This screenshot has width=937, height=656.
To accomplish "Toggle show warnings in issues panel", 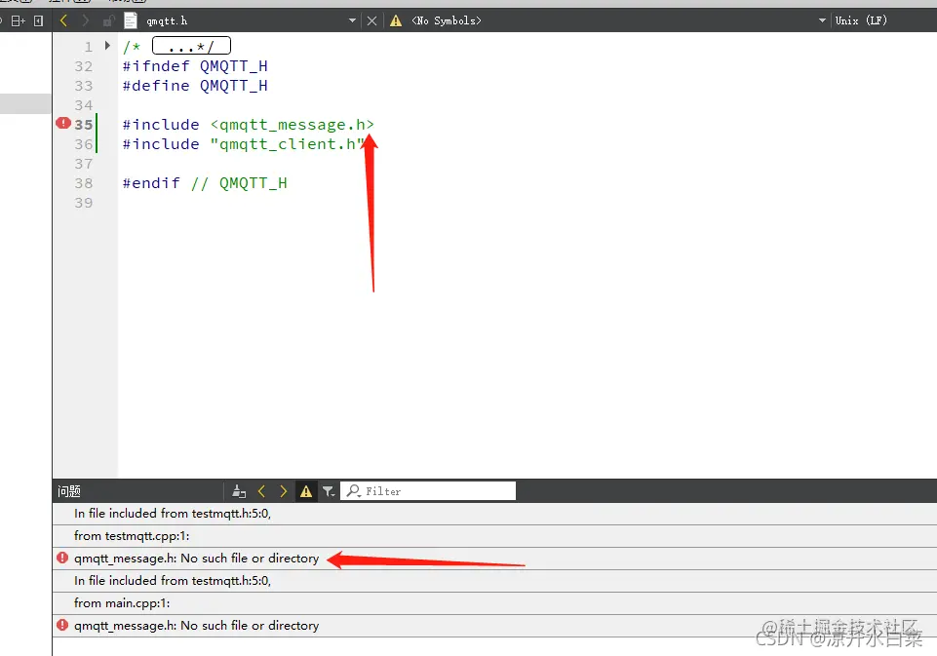I will coord(306,491).
